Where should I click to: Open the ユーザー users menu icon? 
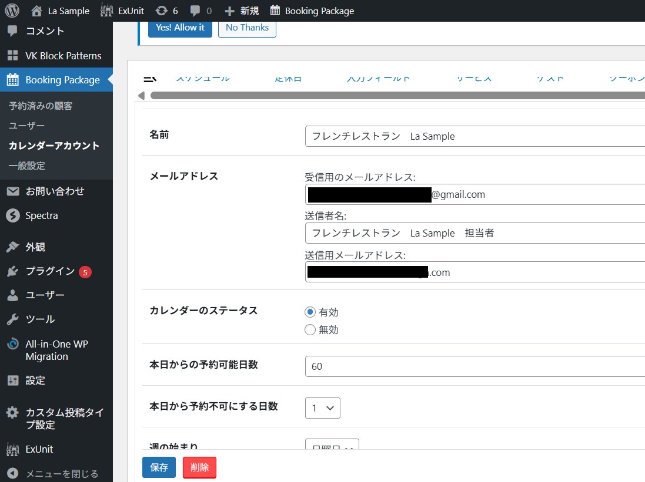pyautogui.click(x=13, y=295)
